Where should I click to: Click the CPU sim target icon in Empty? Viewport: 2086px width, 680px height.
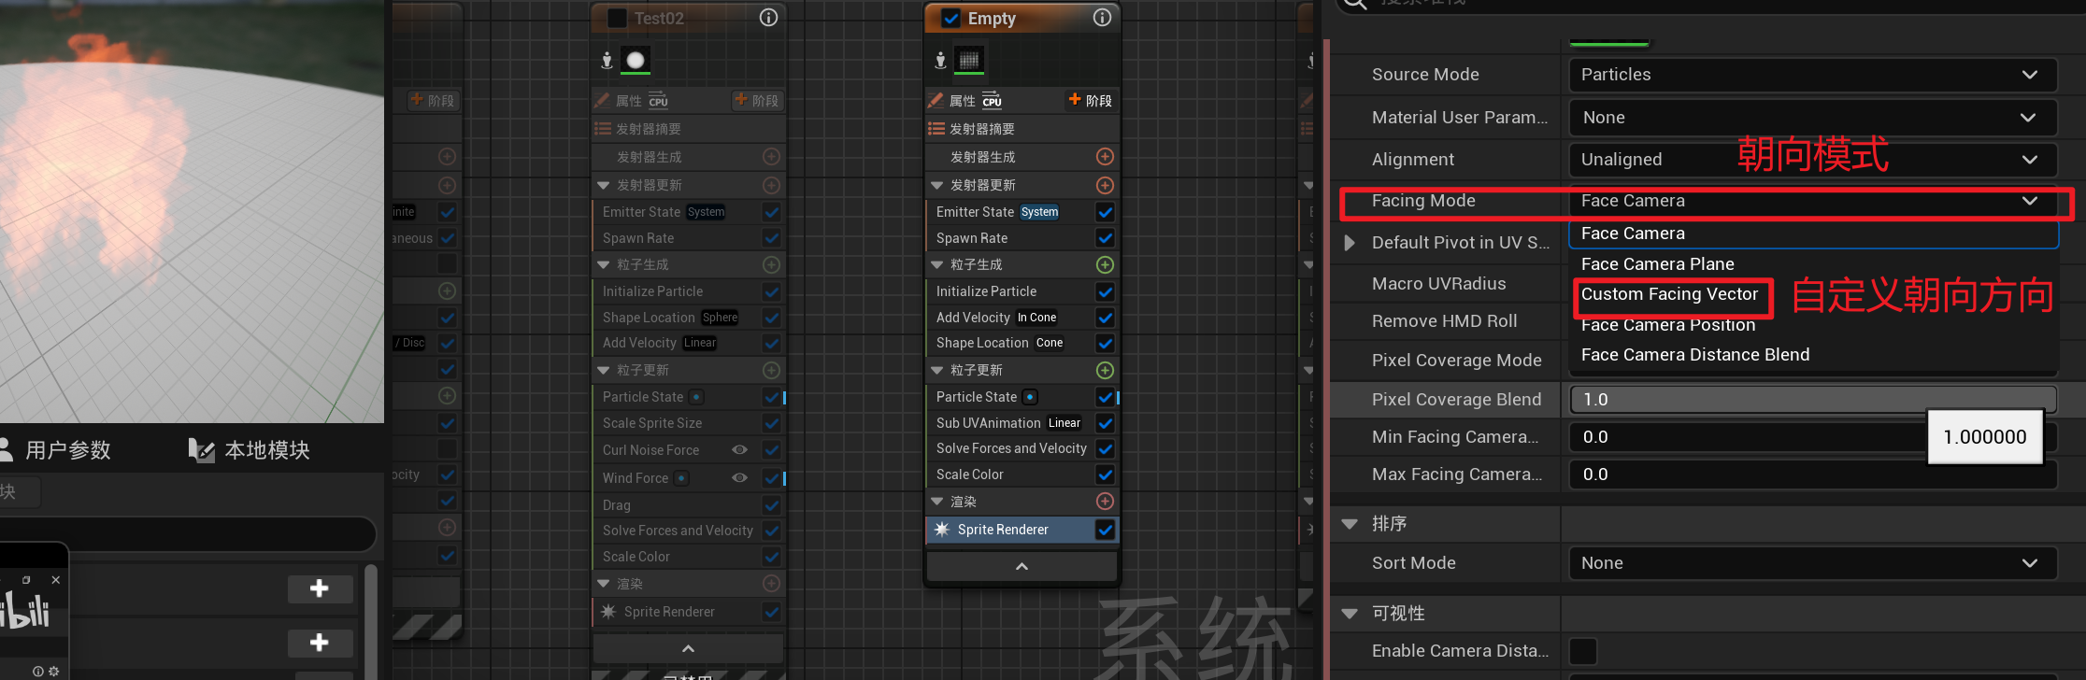993,100
